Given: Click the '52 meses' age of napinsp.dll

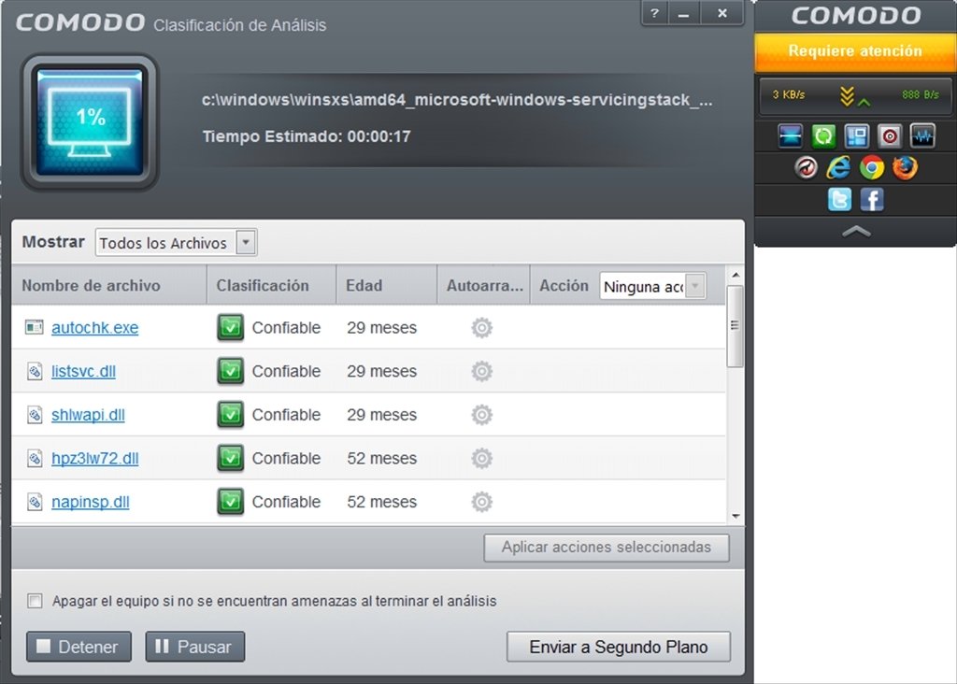Looking at the screenshot, I should point(382,502).
